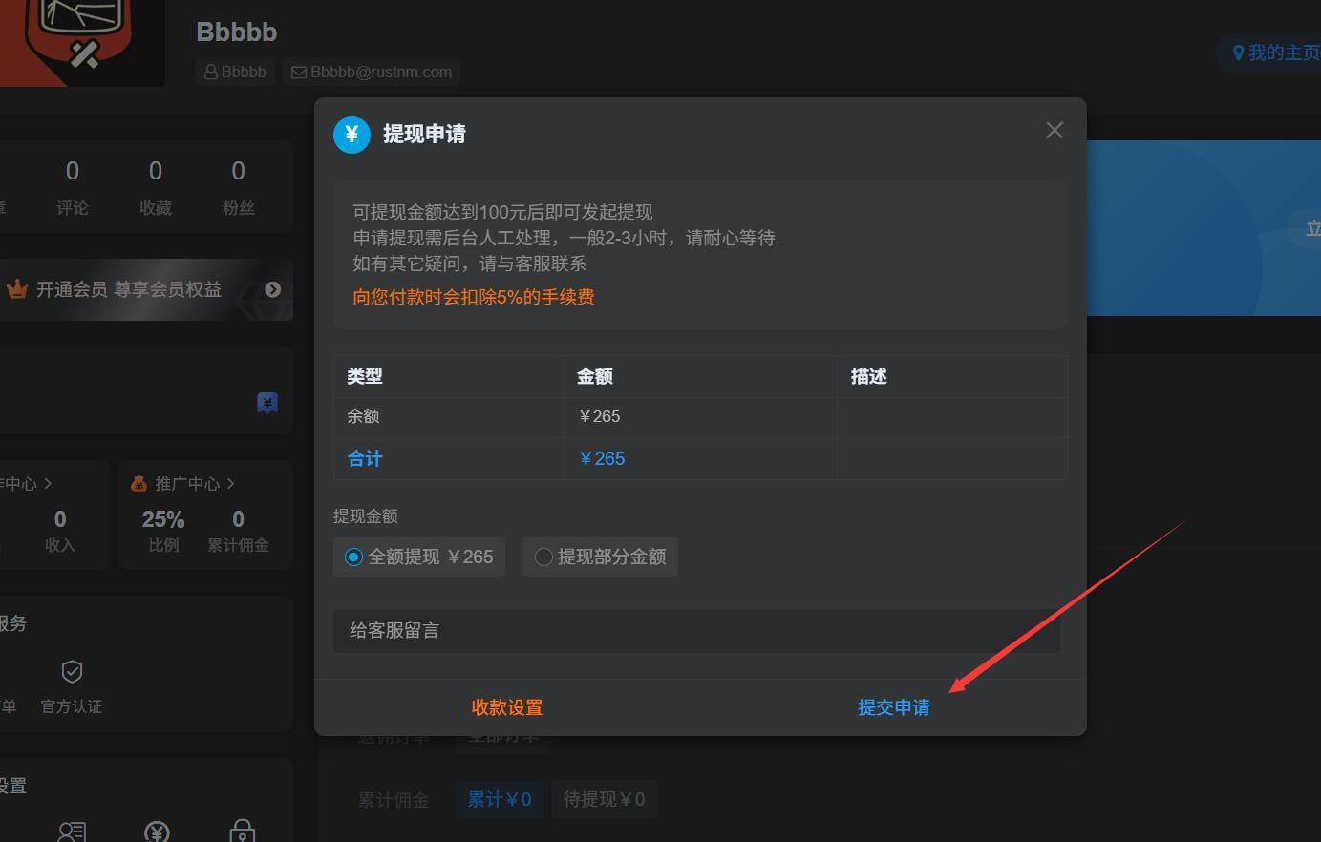Click the blue ¥ bookmark icon in the sidebar
The image size is (1321, 842).
click(x=266, y=403)
